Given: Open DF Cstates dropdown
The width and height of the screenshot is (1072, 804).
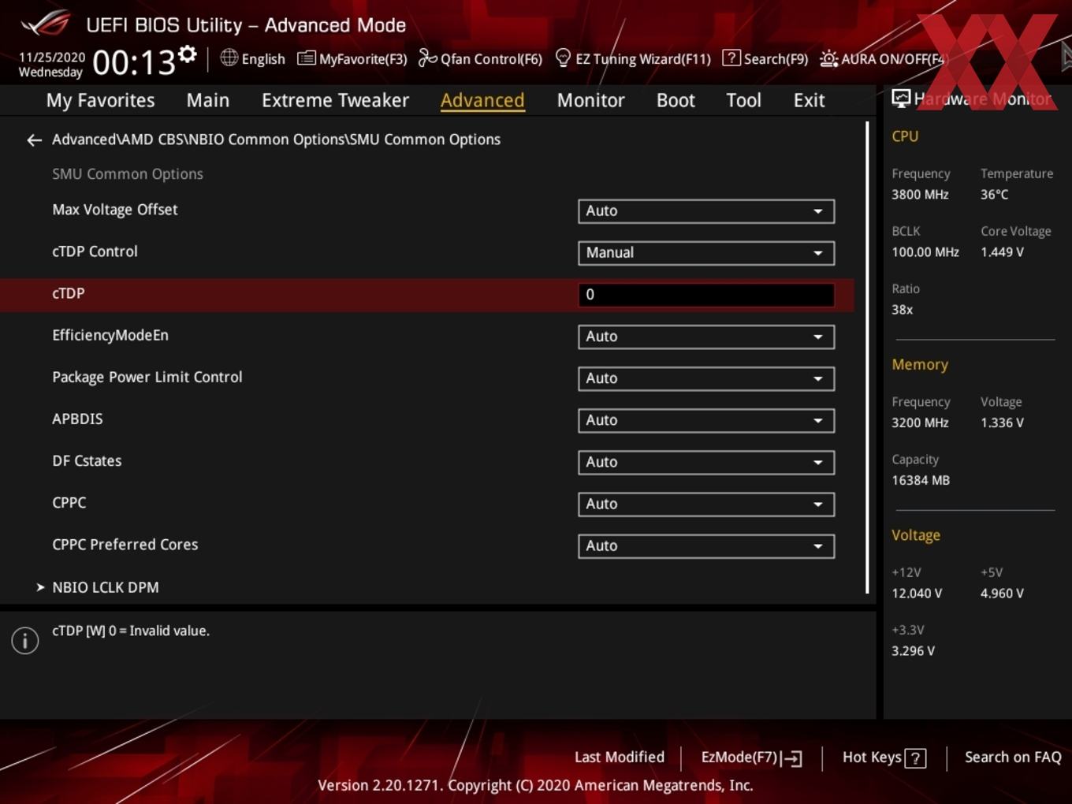Looking at the screenshot, I should pyautogui.click(x=706, y=462).
